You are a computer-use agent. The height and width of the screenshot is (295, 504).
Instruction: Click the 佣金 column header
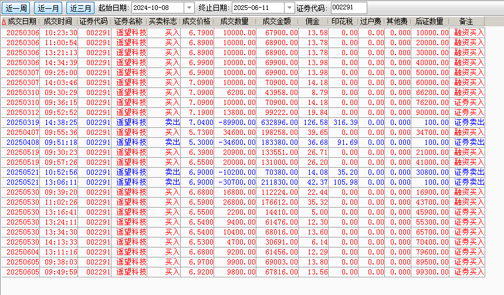point(312,22)
